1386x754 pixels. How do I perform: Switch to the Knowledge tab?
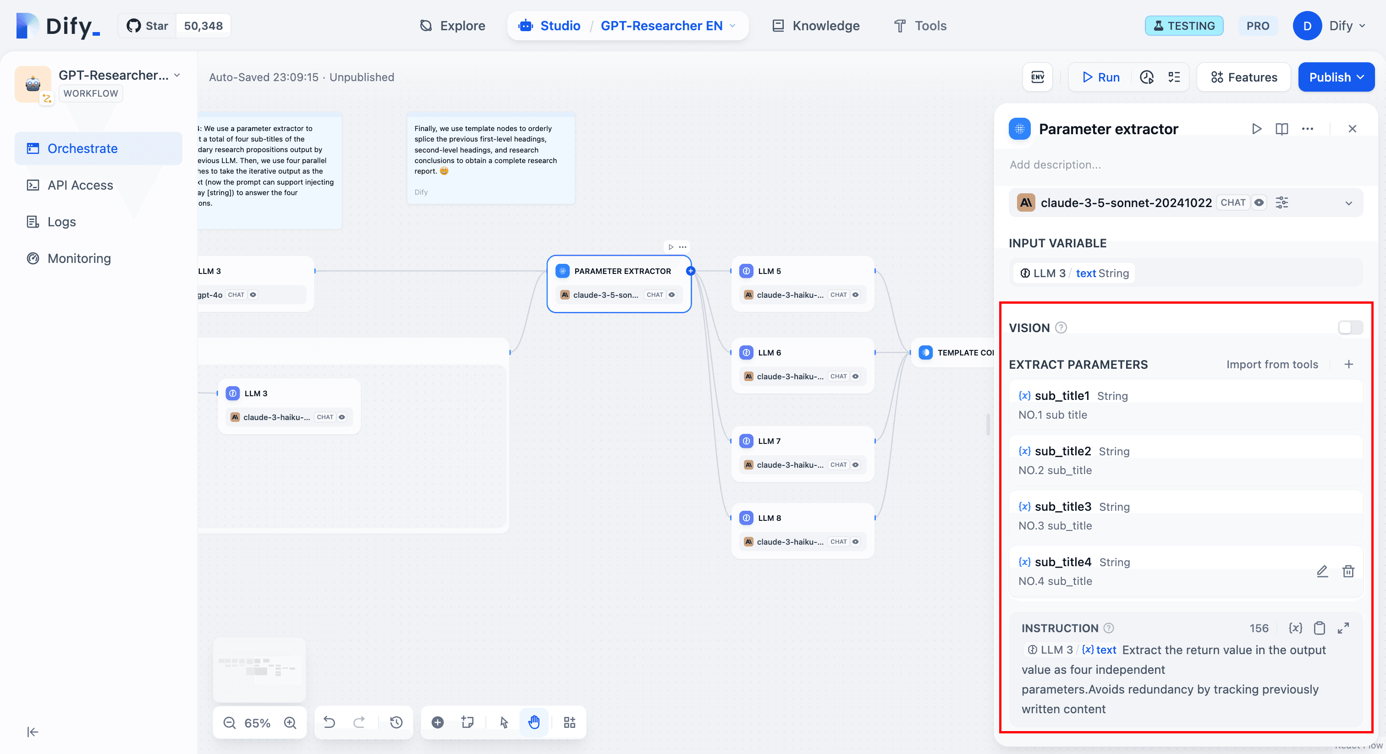[x=816, y=26]
